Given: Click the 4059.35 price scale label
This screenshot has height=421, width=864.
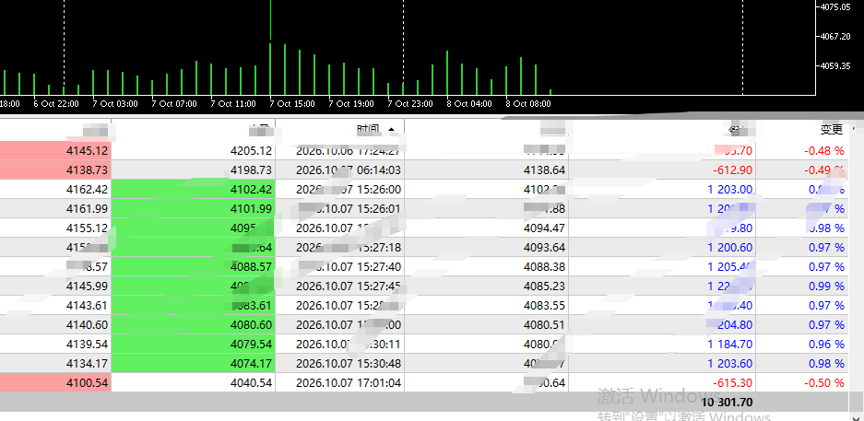Looking at the screenshot, I should pos(836,66).
